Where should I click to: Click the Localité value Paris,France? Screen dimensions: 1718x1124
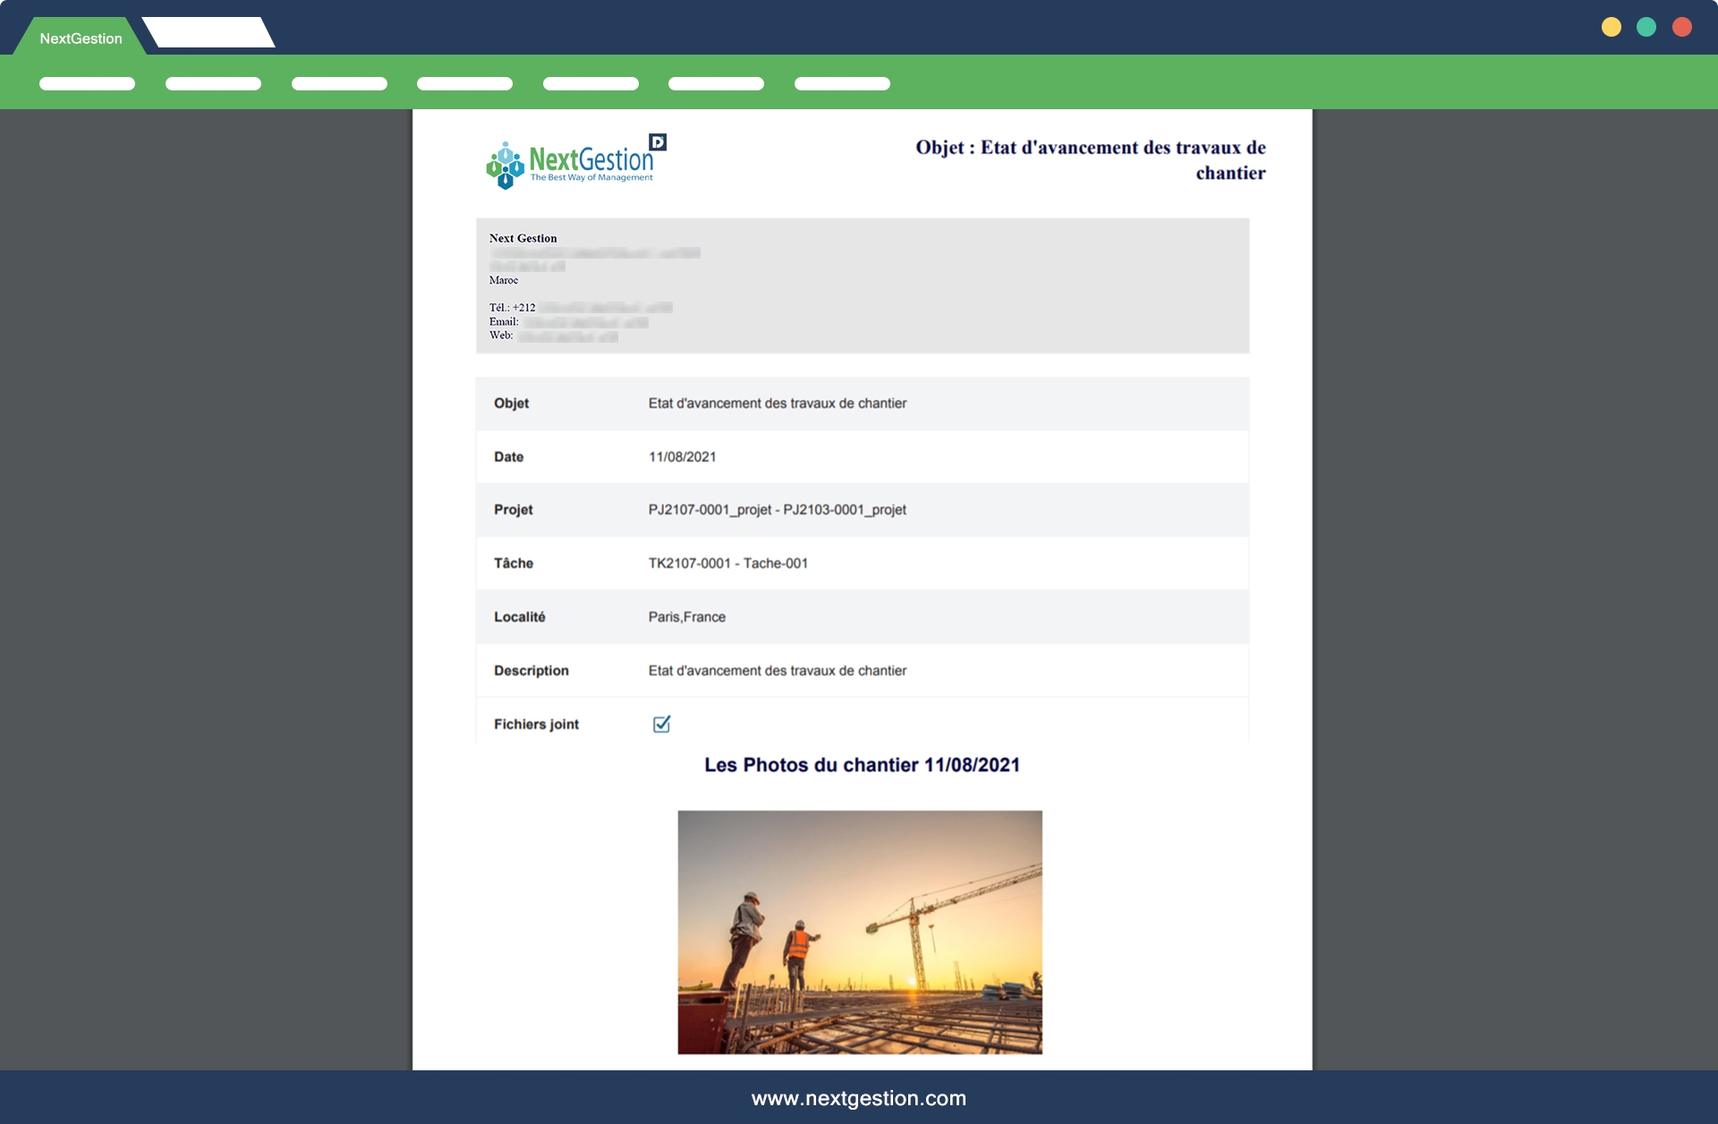[x=686, y=617]
